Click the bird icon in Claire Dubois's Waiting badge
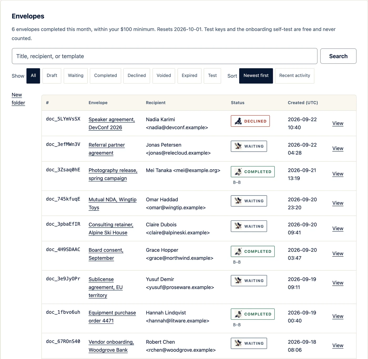 coord(238,226)
